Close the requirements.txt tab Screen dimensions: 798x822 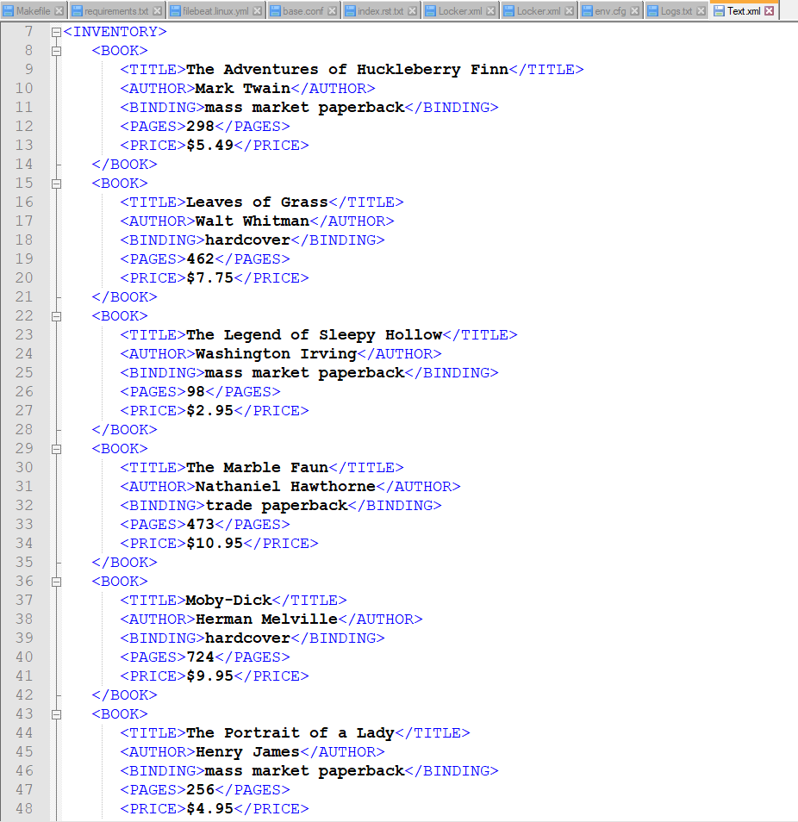157,11
